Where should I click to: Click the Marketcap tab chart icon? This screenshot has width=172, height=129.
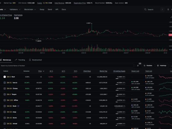[x=1, y=60]
